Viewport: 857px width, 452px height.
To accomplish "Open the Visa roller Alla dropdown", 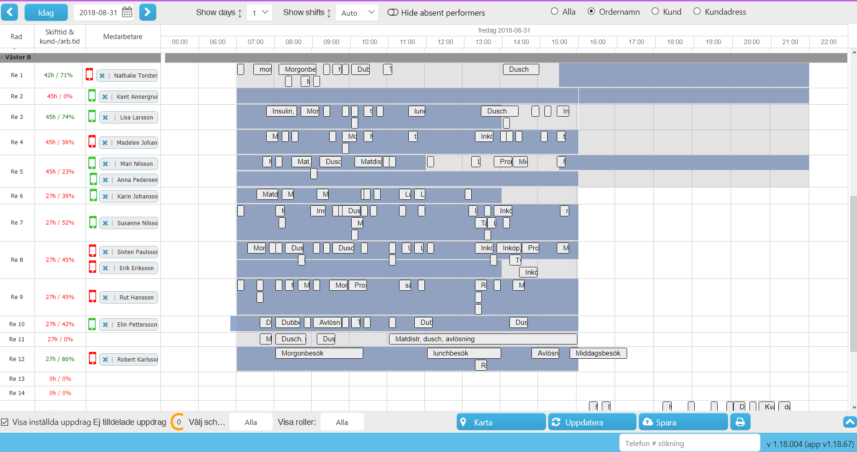I will pos(342,422).
